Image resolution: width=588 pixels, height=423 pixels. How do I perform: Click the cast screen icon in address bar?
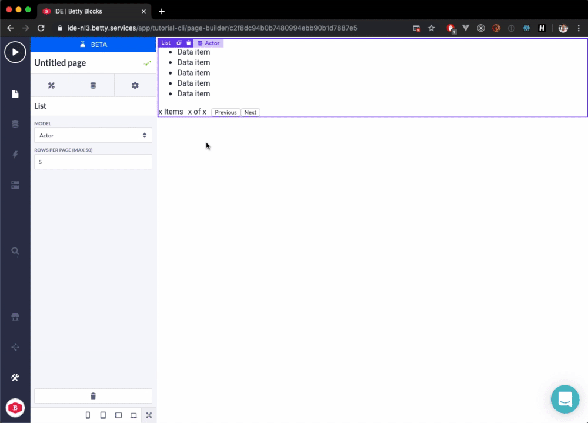pos(416,28)
